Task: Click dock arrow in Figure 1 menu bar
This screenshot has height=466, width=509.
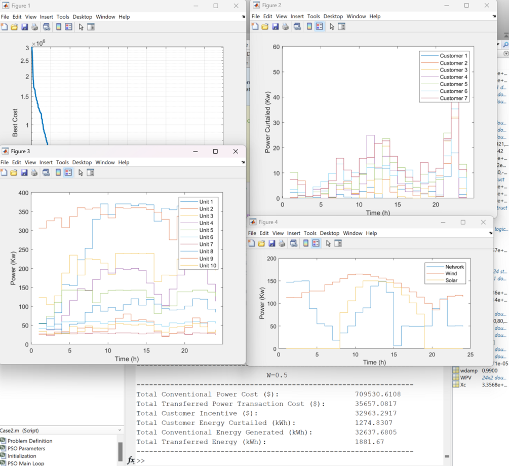Action: pos(244,17)
